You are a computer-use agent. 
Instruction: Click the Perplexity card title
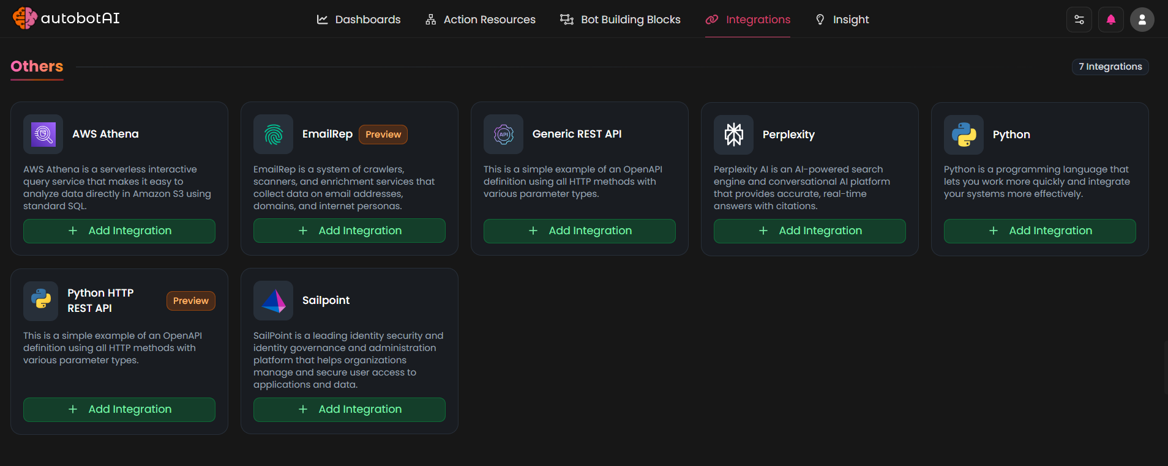788,135
